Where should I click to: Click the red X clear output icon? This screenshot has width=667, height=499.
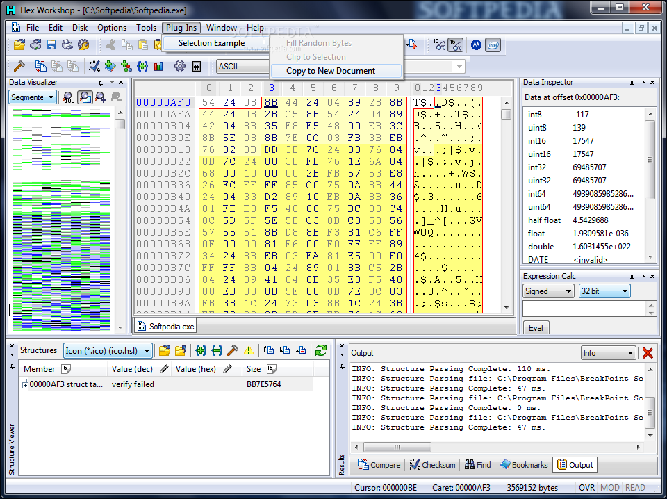pyautogui.click(x=648, y=353)
